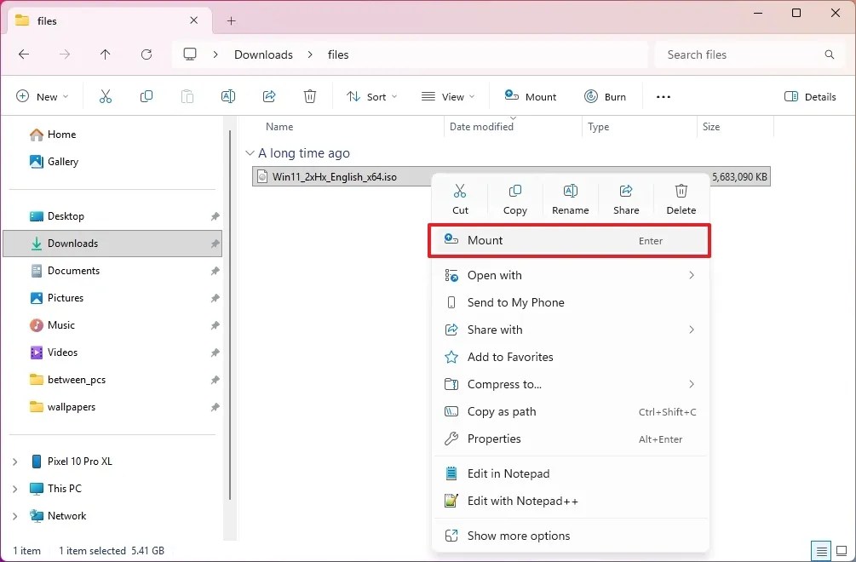856x562 pixels.
Task: Expand This PC in the navigation pane
Action: pyautogui.click(x=15, y=488)
